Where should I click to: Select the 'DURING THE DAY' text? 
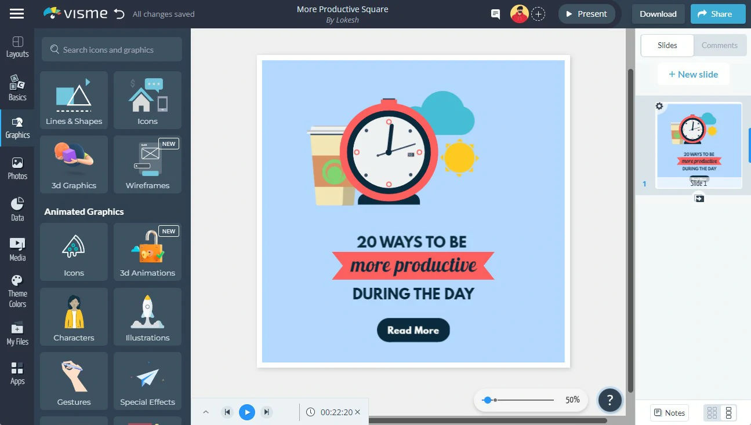pos(413,294)
